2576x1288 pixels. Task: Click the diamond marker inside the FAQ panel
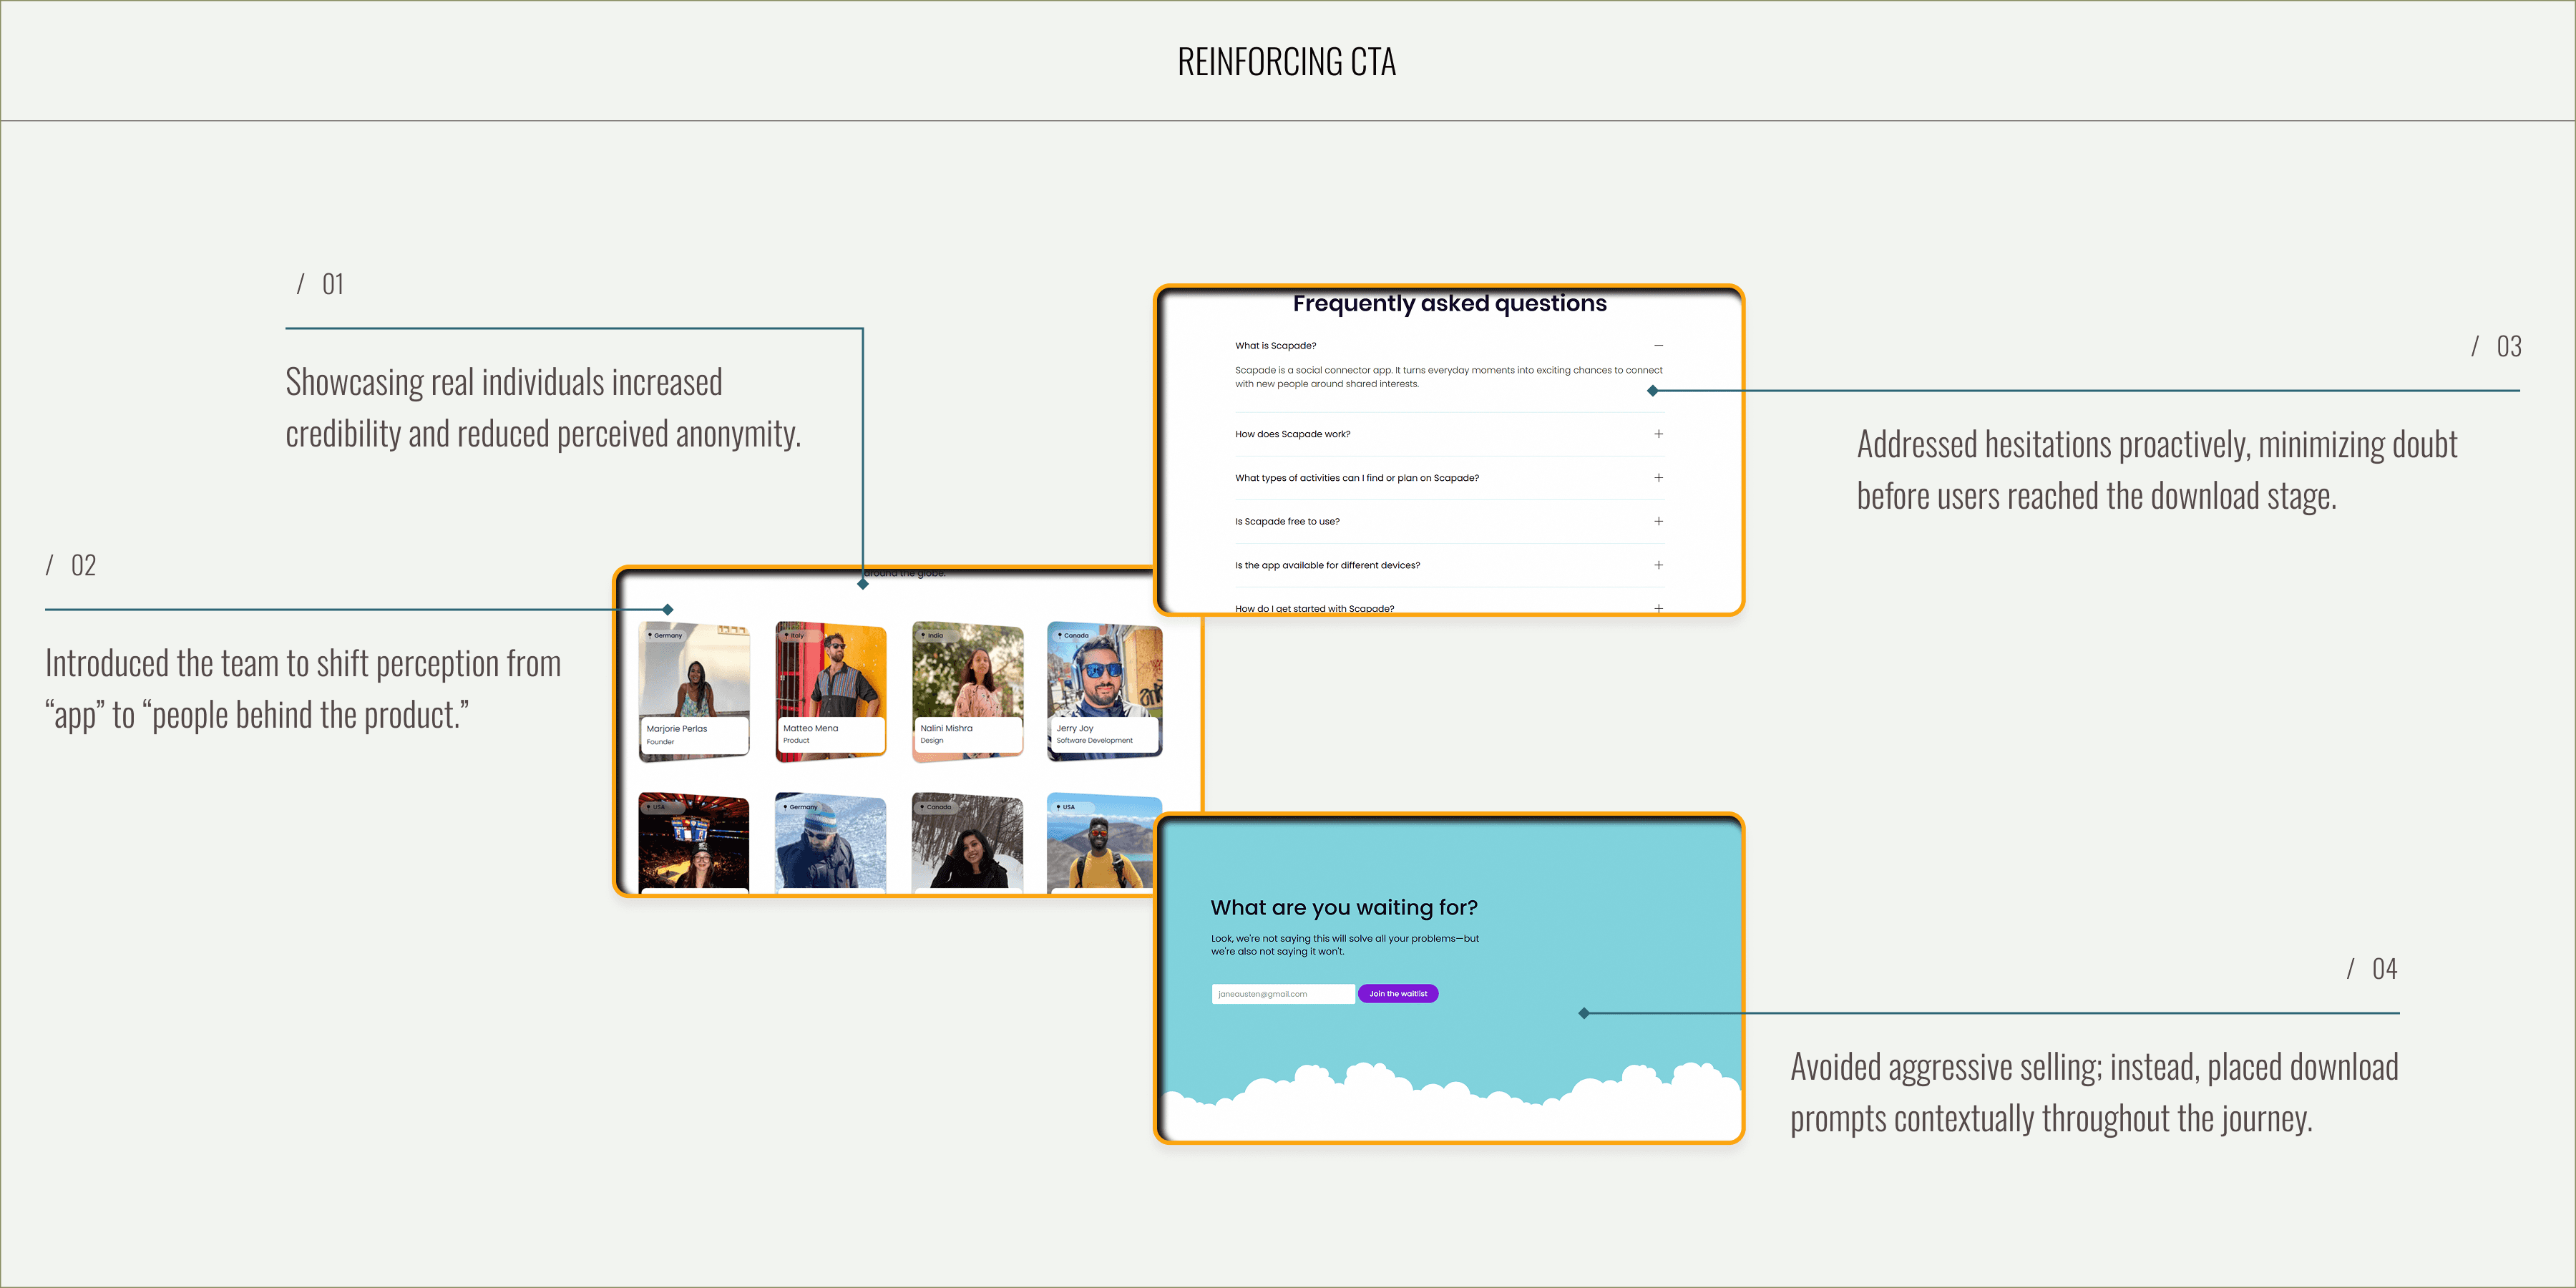coord(1653,391)
